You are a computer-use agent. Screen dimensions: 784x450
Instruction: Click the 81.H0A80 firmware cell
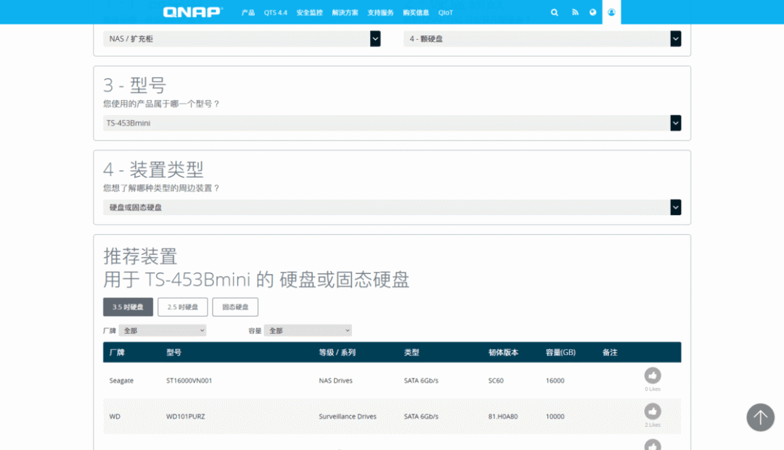pos(503,417)
